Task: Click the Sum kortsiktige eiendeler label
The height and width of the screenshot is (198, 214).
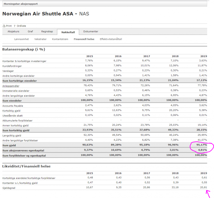Action: [20, 81]
